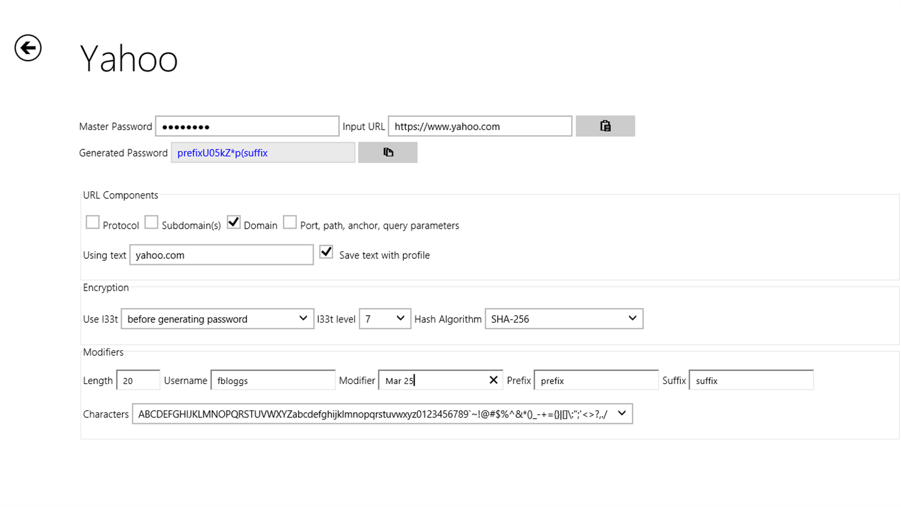
Task: Focus the Master Password field
Action: point(247,126)
